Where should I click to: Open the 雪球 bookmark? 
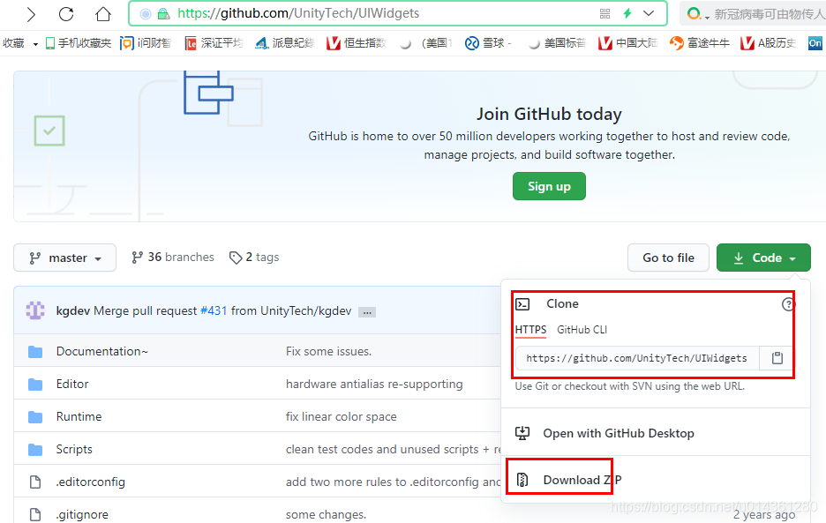point(488,43)
